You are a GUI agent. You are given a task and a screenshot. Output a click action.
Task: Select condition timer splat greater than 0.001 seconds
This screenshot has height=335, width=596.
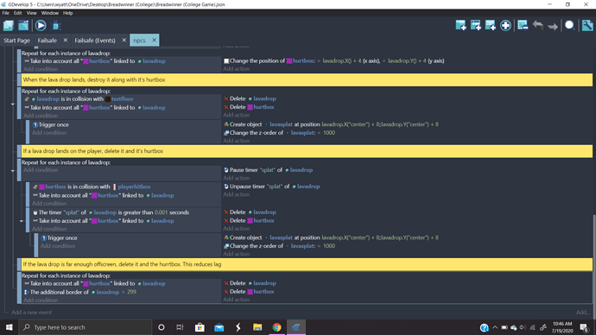point(111,212)
